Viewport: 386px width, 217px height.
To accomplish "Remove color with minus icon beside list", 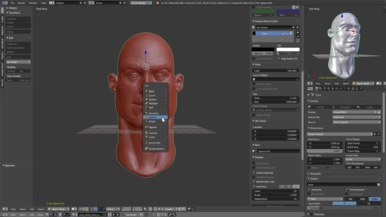I will [297, 36].
